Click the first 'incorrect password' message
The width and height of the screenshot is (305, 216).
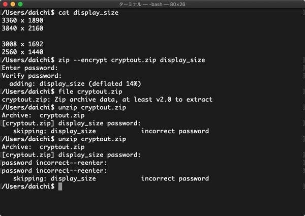click(x=175, y=131)
